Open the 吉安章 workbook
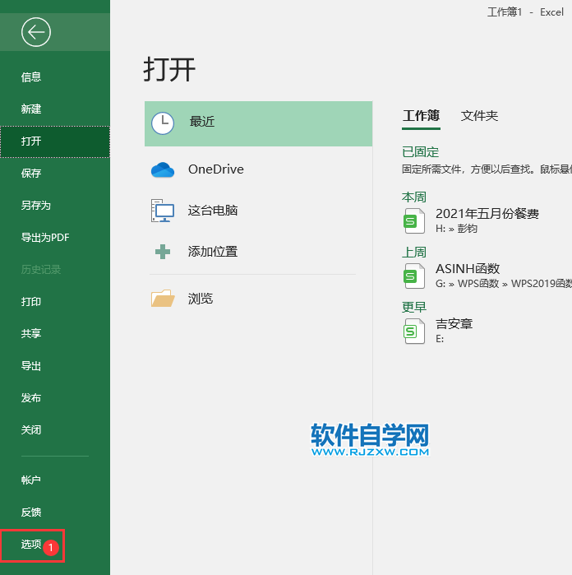This screenshot has height=575, width=572. [x=454, y=324]
